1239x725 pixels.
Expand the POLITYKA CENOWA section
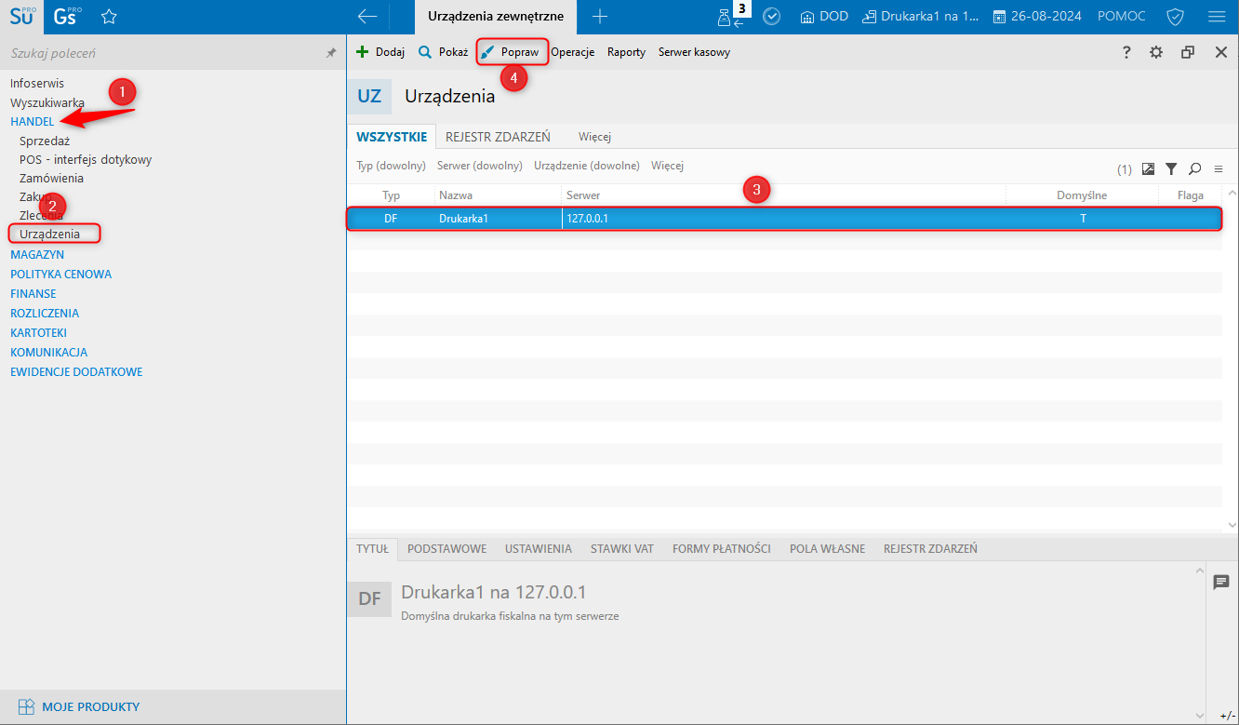coord(60,274)
